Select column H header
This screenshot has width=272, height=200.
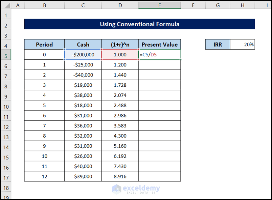tap(242, 5)
